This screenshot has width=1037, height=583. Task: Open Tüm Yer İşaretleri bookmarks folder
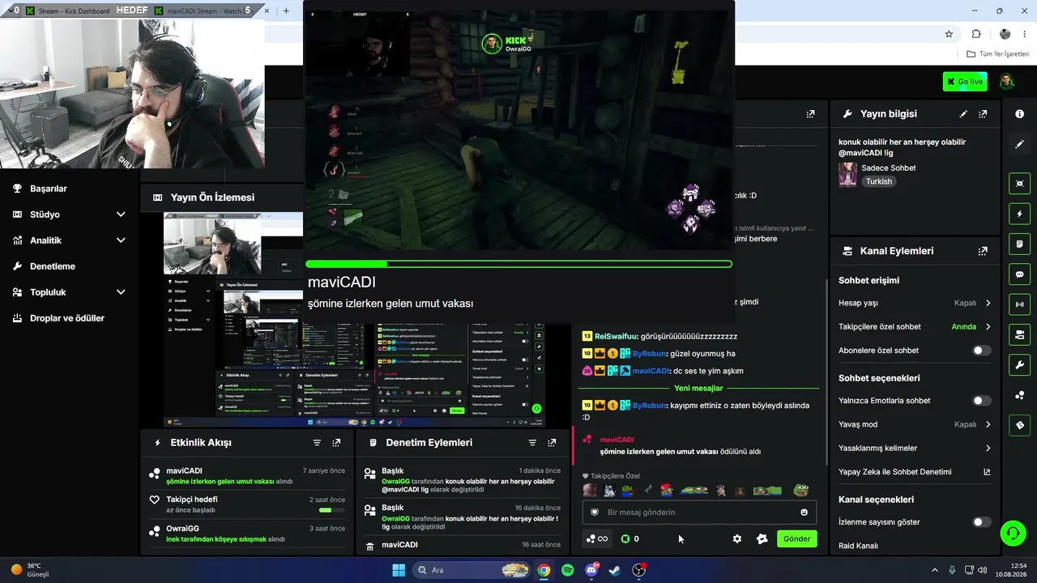coord(997,54)
